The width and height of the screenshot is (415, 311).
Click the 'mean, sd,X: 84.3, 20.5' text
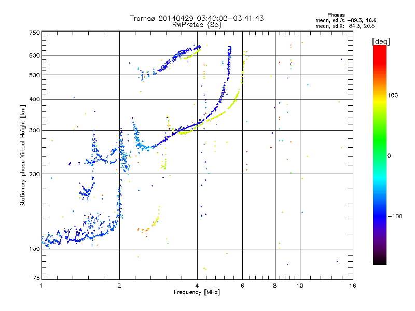345,26
